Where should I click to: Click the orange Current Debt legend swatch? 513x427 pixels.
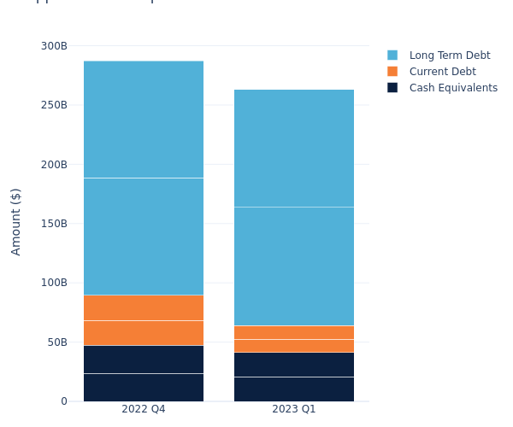392,72
